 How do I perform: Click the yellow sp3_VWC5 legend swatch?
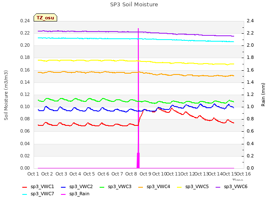click(179, 187)
